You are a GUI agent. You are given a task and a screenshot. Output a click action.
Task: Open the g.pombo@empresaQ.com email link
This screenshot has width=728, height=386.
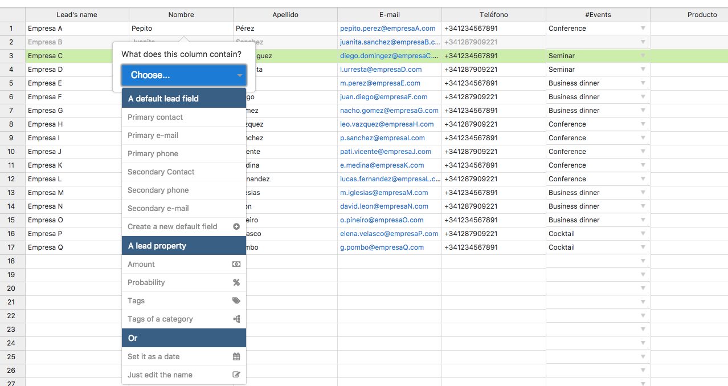click(382, 247)
